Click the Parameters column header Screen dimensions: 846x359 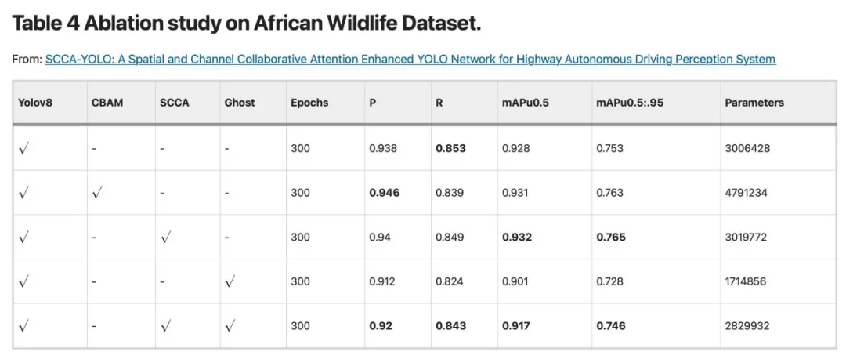(x=754, y=103)
